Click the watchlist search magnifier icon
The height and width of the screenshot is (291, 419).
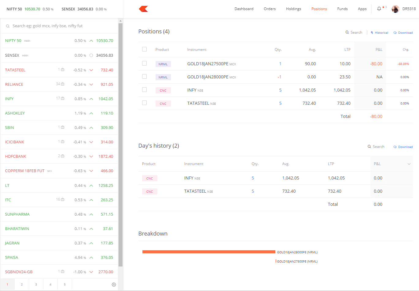(x=8, y=26)
